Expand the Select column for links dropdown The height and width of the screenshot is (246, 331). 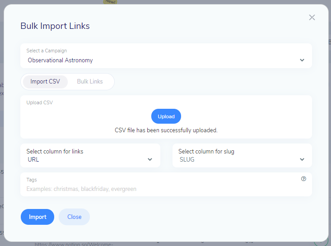90,156
